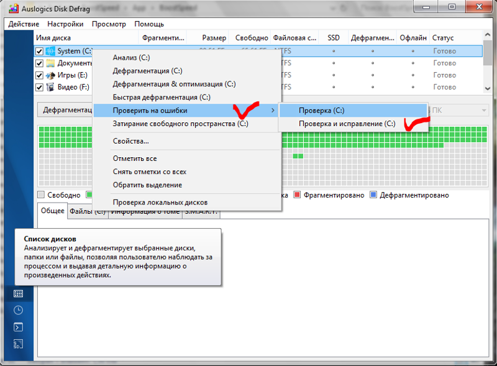Expand the Проверить на ошибки submenu arrow
497x366 pixels.
point(273,111)
